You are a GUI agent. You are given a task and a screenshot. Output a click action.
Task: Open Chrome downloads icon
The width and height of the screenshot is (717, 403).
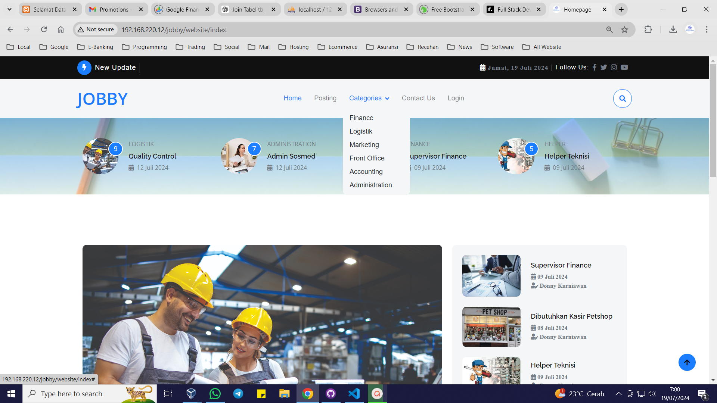(x=673, y=30)
